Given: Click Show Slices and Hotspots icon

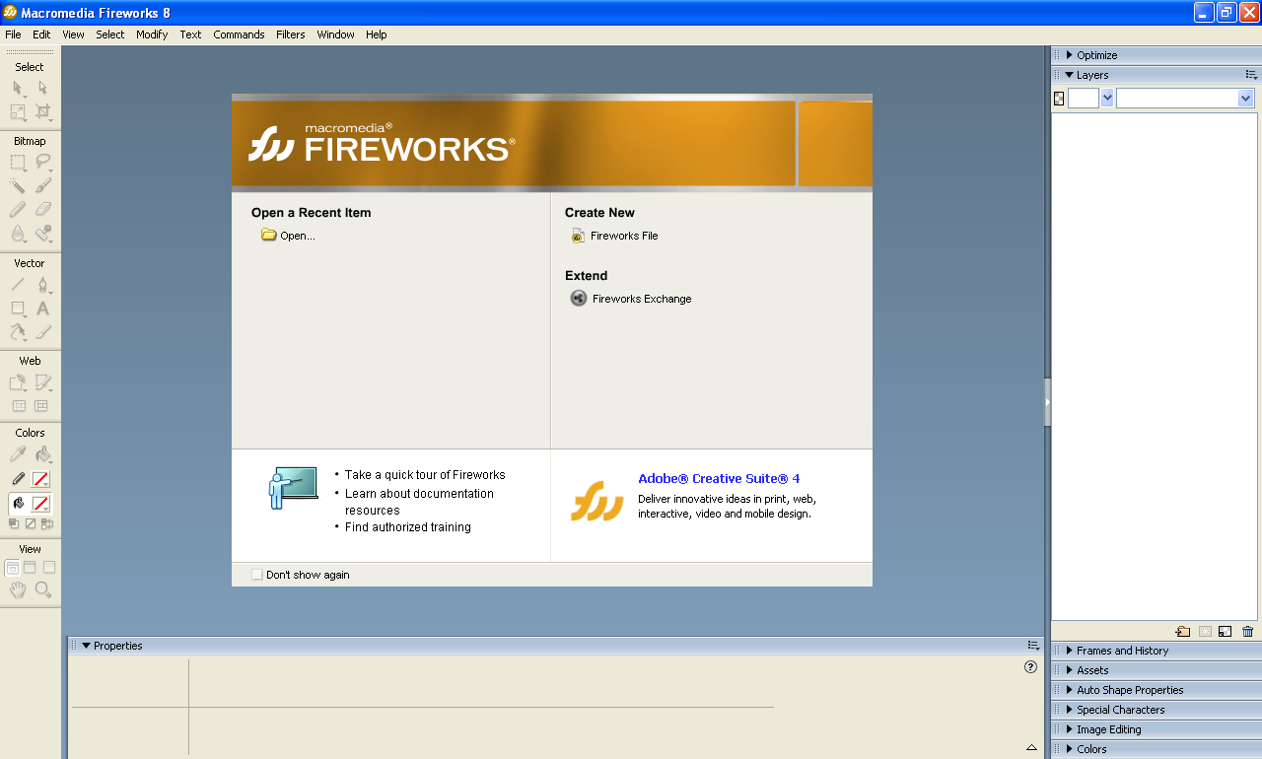Looking at the screenshot, I should (41, 405).
